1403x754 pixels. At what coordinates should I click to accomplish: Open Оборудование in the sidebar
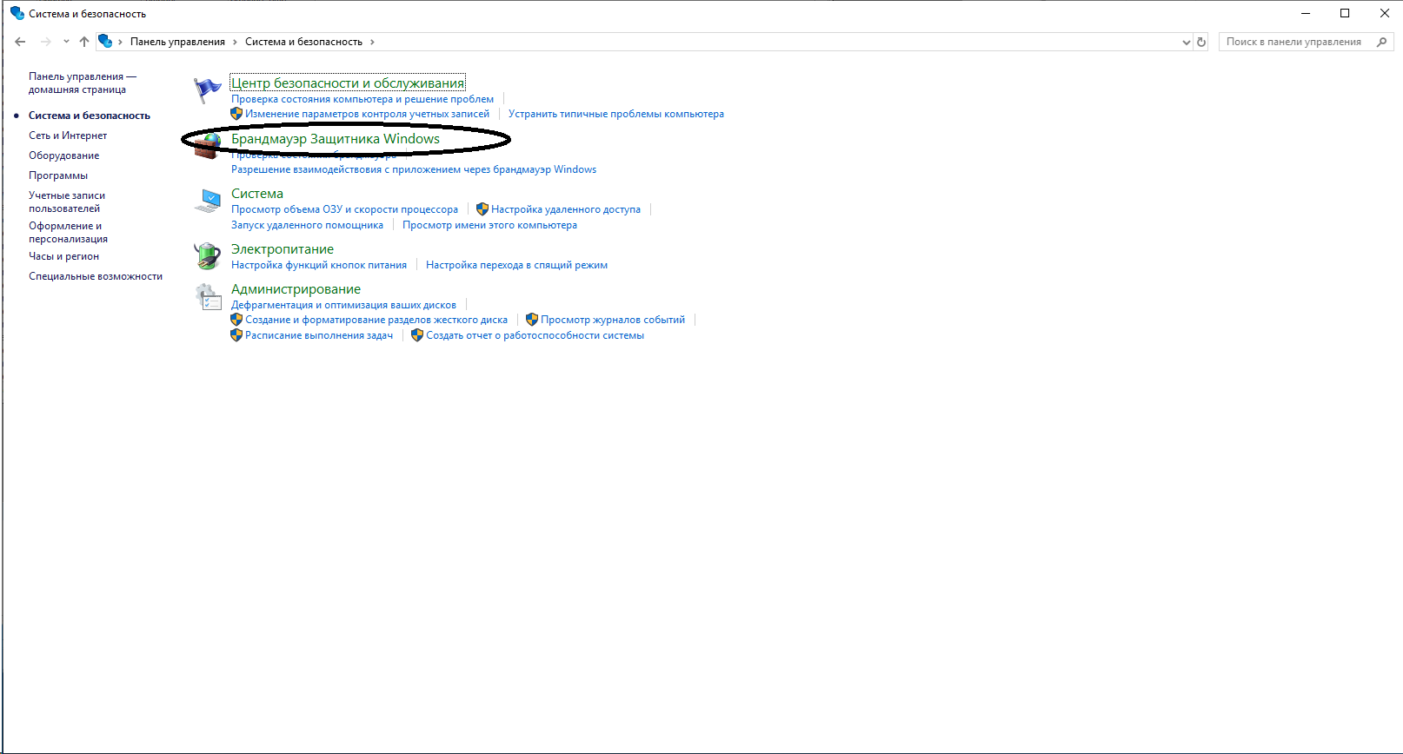point(64,155)
